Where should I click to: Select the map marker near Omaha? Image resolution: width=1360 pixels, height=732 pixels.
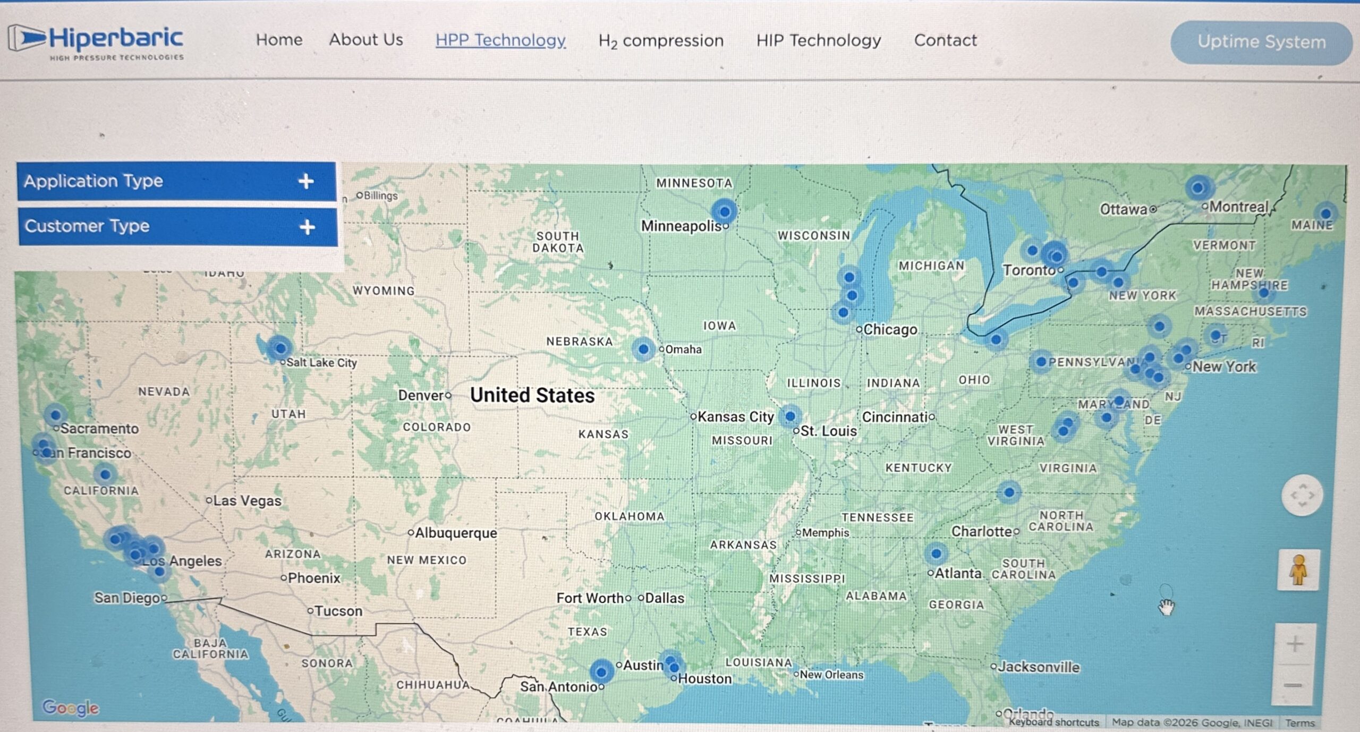pyautogui.click(x=643, y=349)
